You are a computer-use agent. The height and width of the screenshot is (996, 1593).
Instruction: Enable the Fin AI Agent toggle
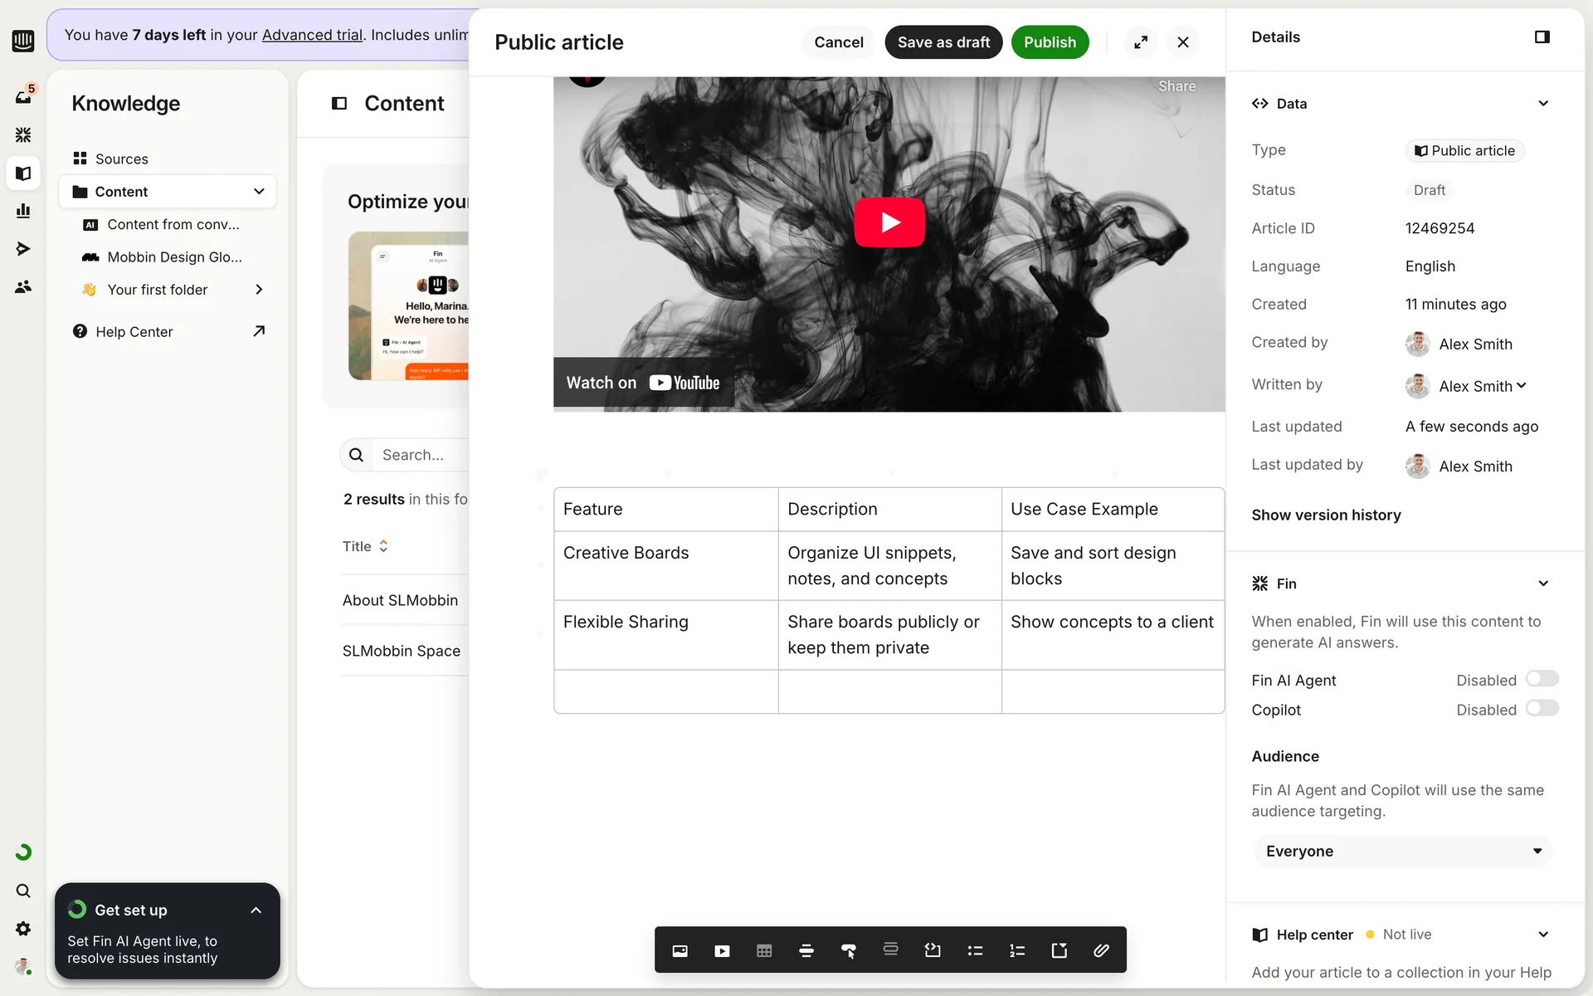click(x=1542, y=679)
